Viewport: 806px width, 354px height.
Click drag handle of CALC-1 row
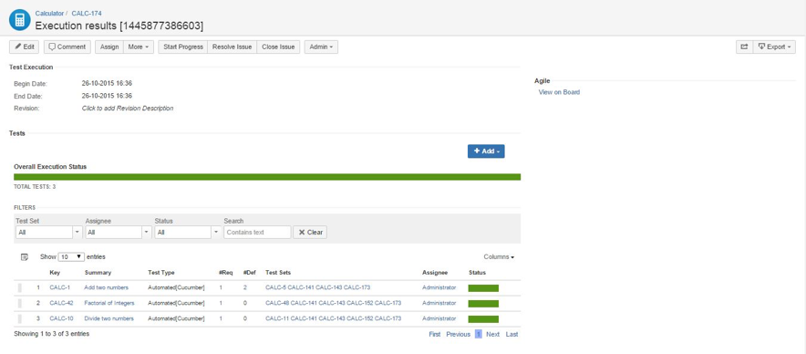point(19,288)
